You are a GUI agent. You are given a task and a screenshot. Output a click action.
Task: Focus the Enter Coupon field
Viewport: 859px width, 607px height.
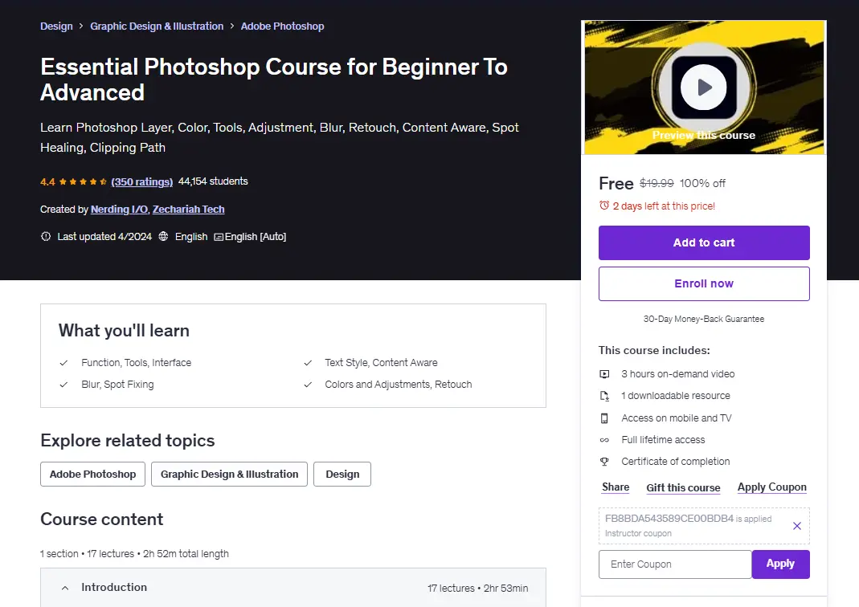pos(675,564)
